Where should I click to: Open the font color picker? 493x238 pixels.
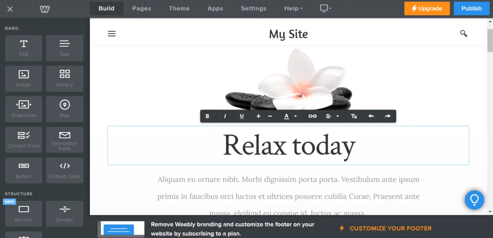coord(290,116)
